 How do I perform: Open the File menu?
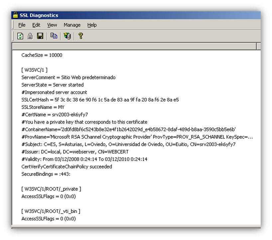pyautogui.click(x=22, y=25)
